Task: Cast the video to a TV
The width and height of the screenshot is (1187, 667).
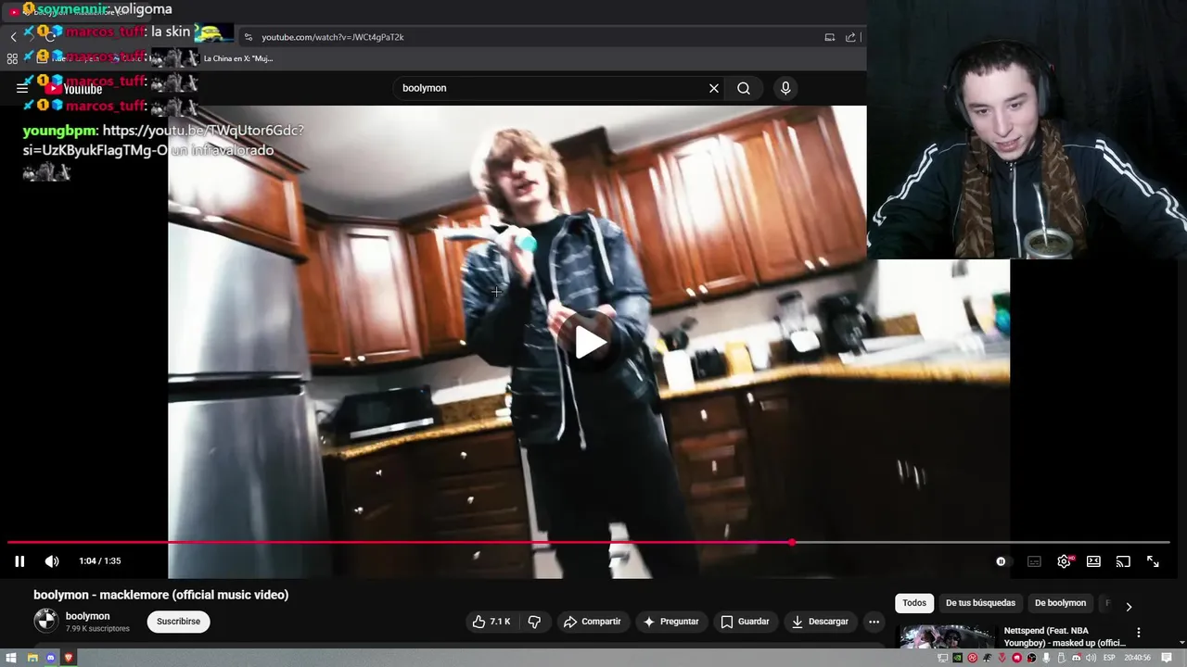Action: pos(1123,561)
